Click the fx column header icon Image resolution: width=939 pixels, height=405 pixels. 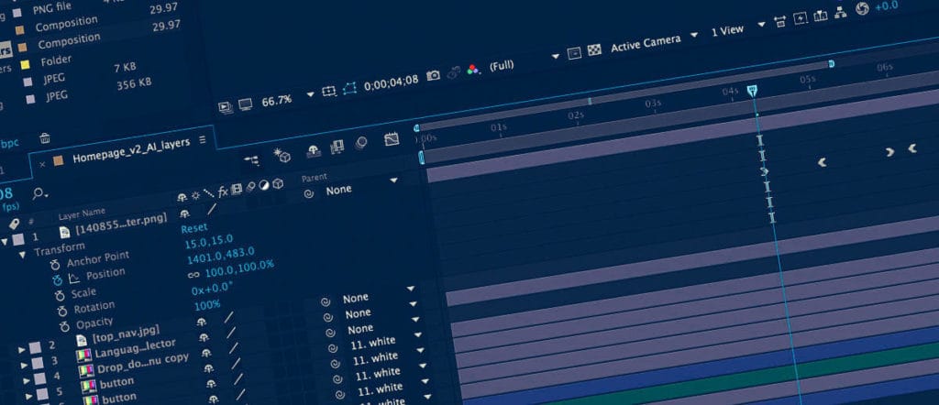[222, 192]
